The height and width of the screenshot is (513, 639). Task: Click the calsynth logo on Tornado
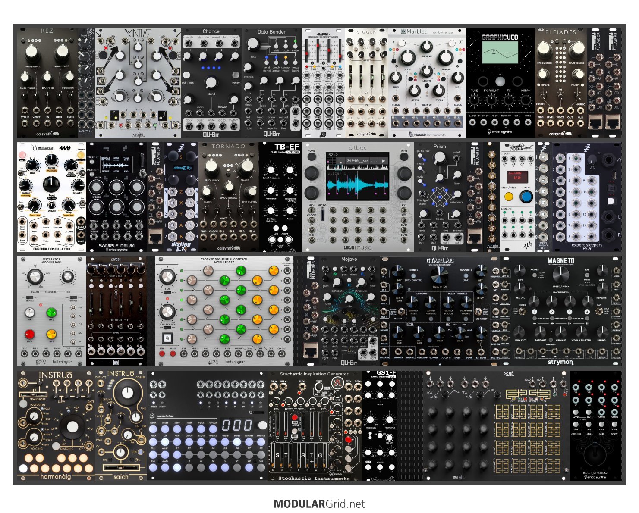[229, 248]
